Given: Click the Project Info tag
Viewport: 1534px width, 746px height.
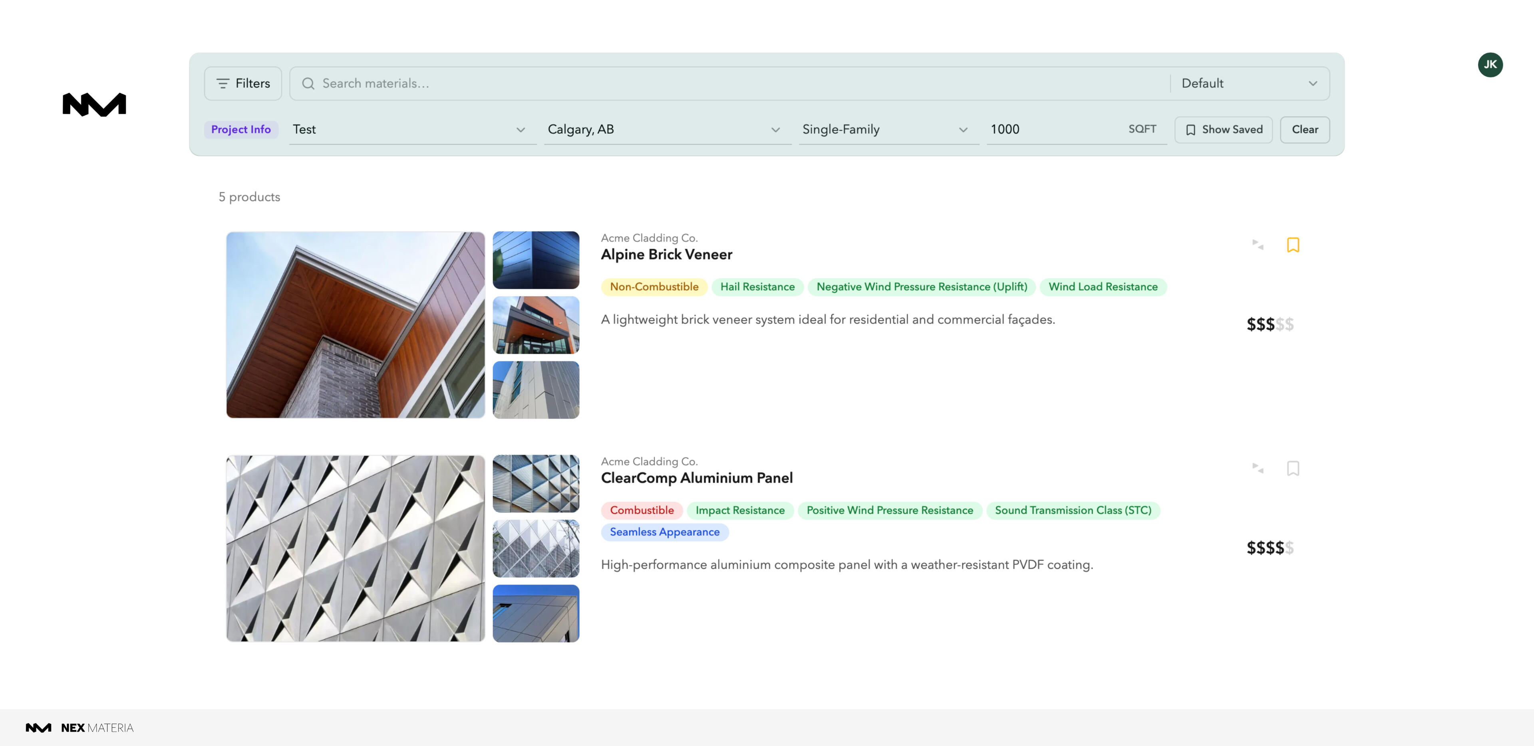Looking at the screenshot, I should (240, 130).
